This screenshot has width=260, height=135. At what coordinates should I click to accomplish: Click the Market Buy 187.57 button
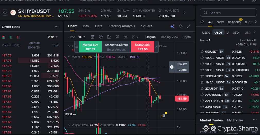(90, 47)
